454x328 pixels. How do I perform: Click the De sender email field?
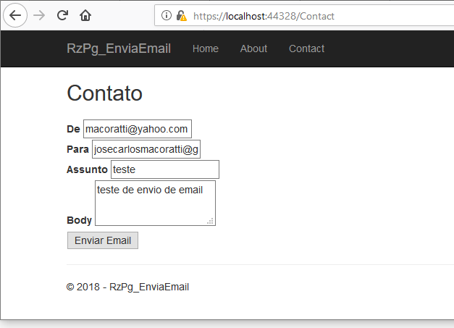138,129
